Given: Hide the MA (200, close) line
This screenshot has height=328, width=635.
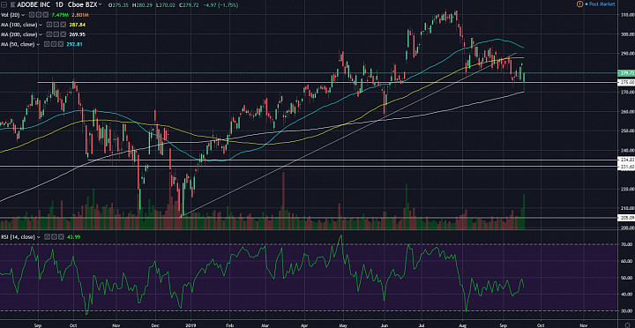Looking at the screenshot, I should [49, 34].
